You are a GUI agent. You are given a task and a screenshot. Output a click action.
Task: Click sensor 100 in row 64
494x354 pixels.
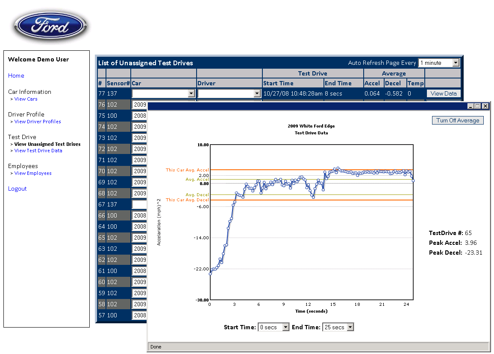point(112,226)
